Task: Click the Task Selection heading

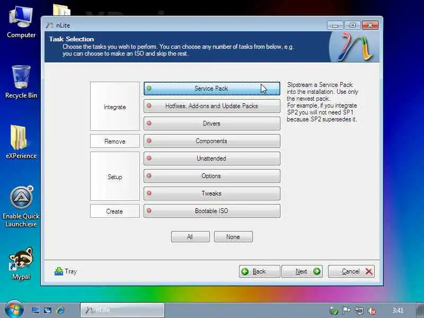Action: (72, 39)
